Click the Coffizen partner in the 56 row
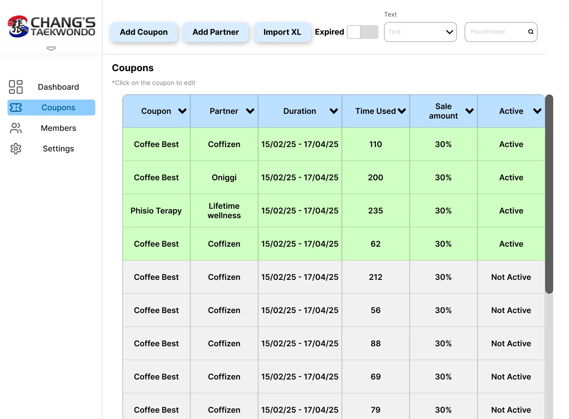The image size is (569, 419). click(x=224, y=310)
